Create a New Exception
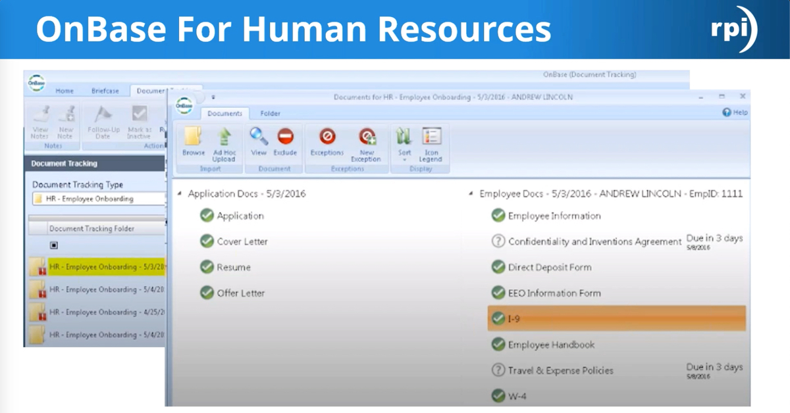Image resolution: width=790 pixels, height=413 pixels. click(x=366, y=141)
